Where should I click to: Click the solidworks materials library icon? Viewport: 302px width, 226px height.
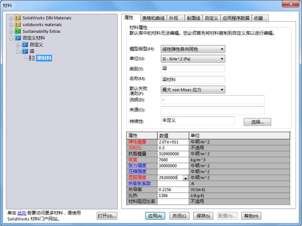18,24
